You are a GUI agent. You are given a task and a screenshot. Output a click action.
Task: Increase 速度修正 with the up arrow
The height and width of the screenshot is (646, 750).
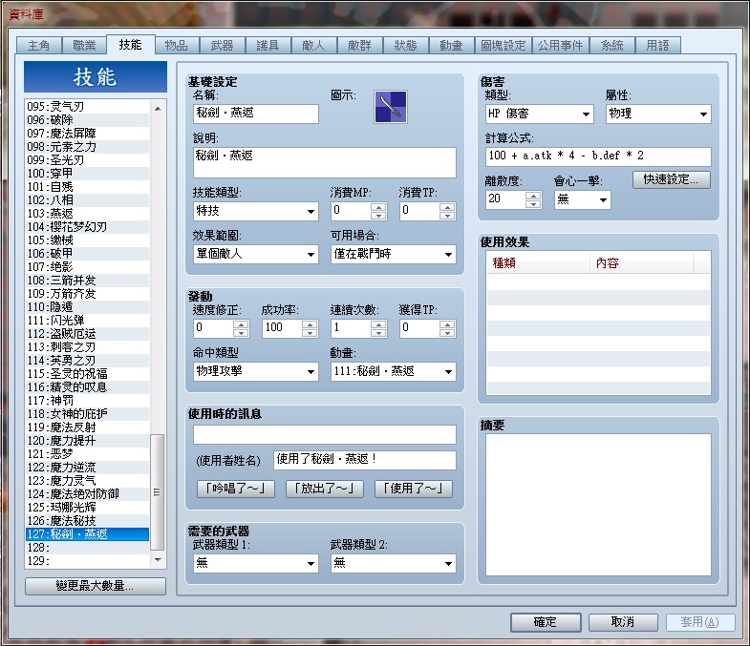coord(241,324)
